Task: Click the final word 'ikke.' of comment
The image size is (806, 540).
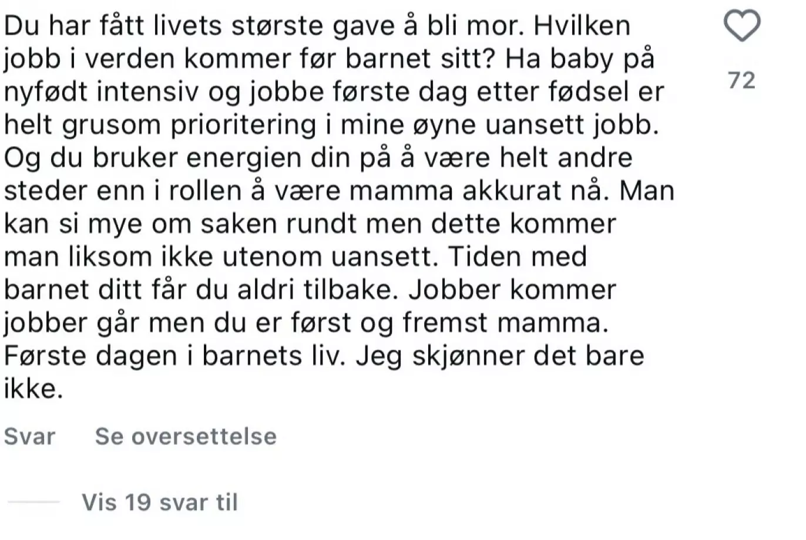Action: click(33, 389)
